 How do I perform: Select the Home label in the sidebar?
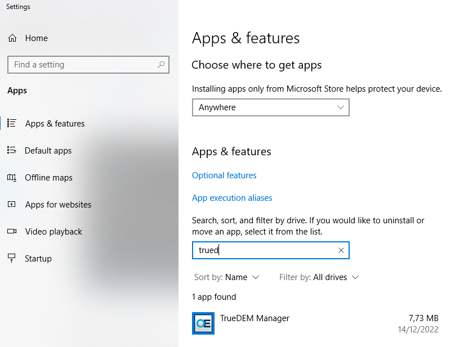37,38
